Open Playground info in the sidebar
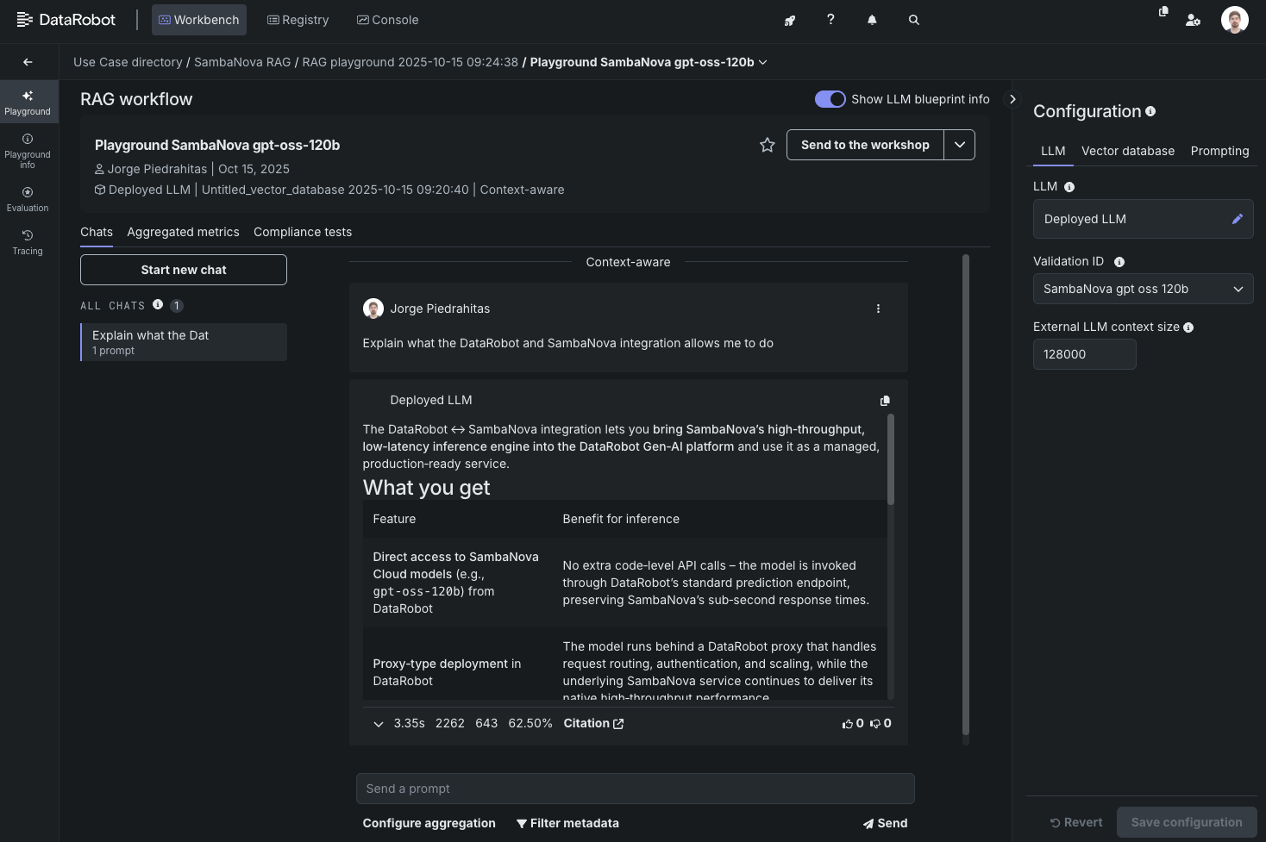 coord(28,151)
